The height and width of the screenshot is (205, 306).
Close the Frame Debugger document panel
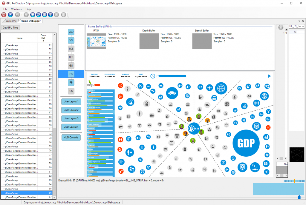coord(303,21)
